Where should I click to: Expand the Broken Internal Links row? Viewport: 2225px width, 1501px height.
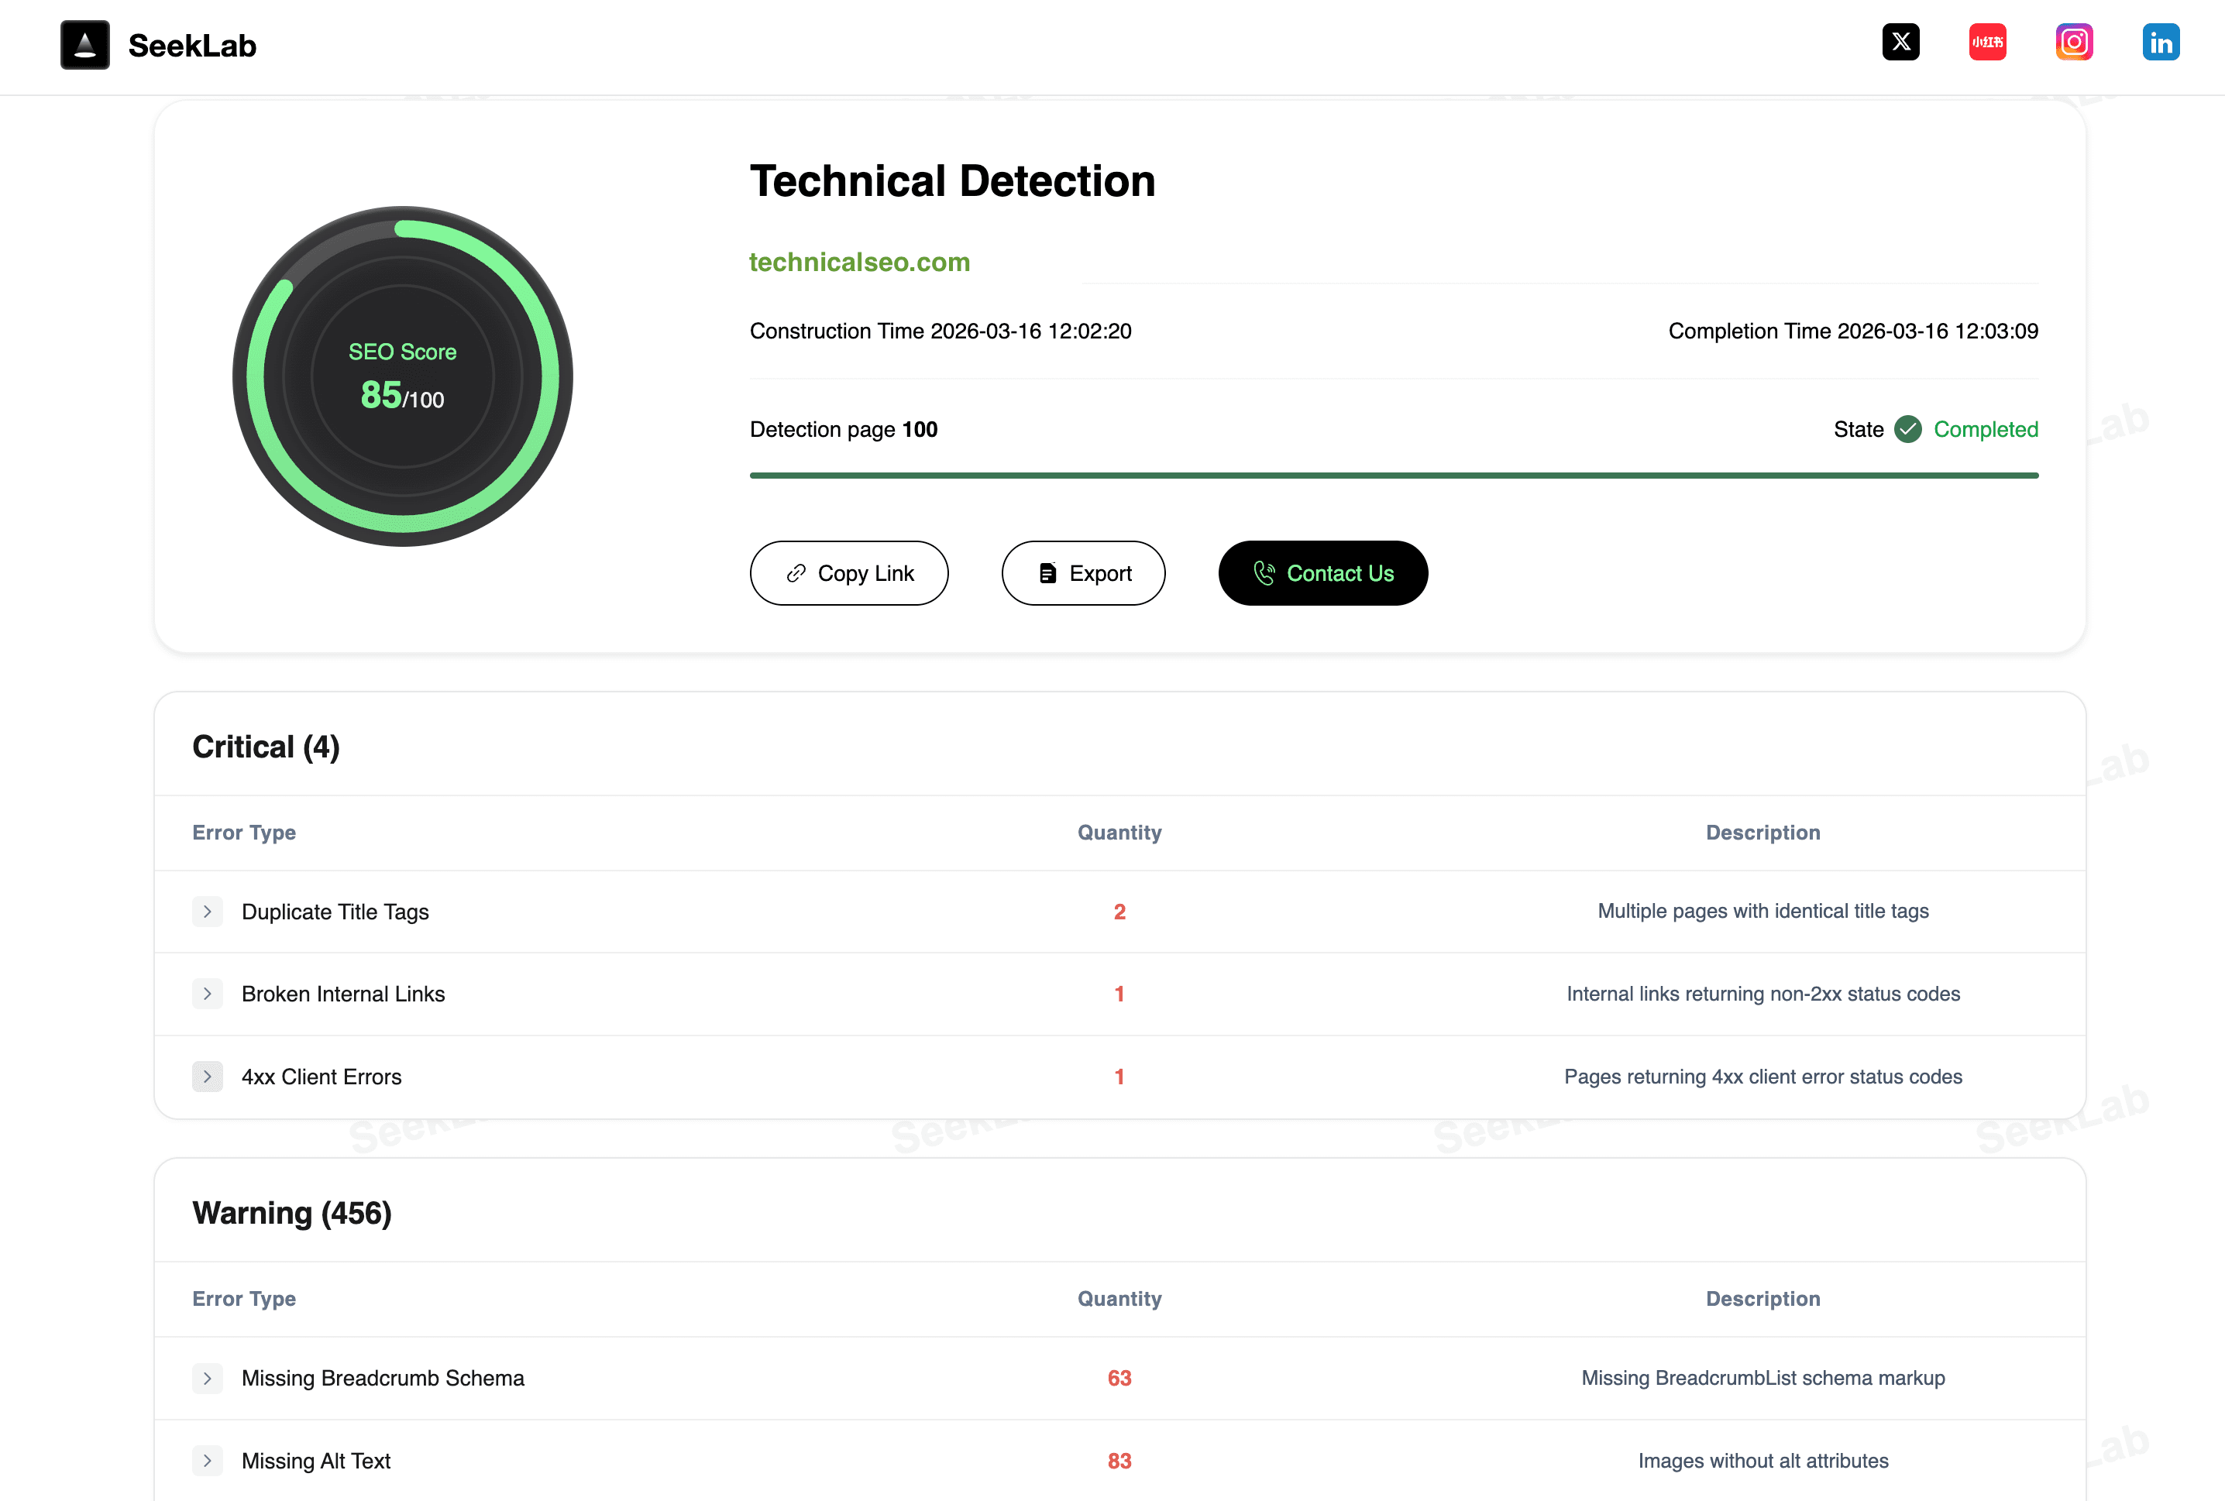click(x=207, y=994)
